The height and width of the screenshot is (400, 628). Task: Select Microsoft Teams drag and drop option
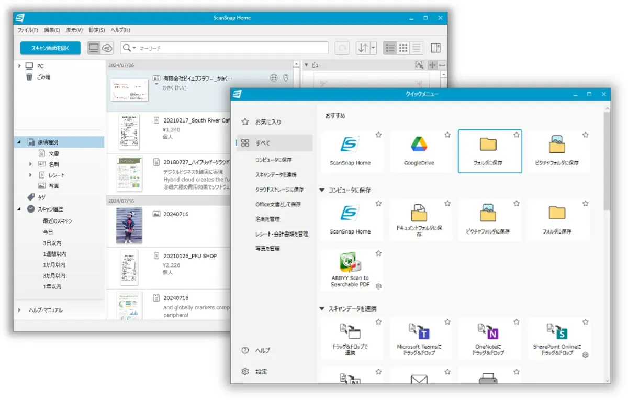[421, 338]
